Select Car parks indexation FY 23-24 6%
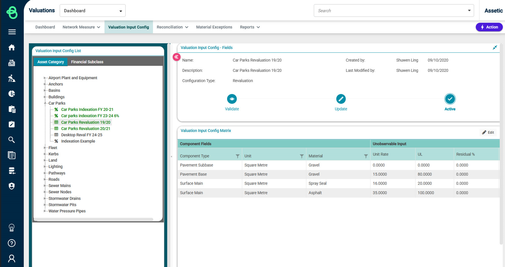 pyautogui.click(x=90, y=116)
